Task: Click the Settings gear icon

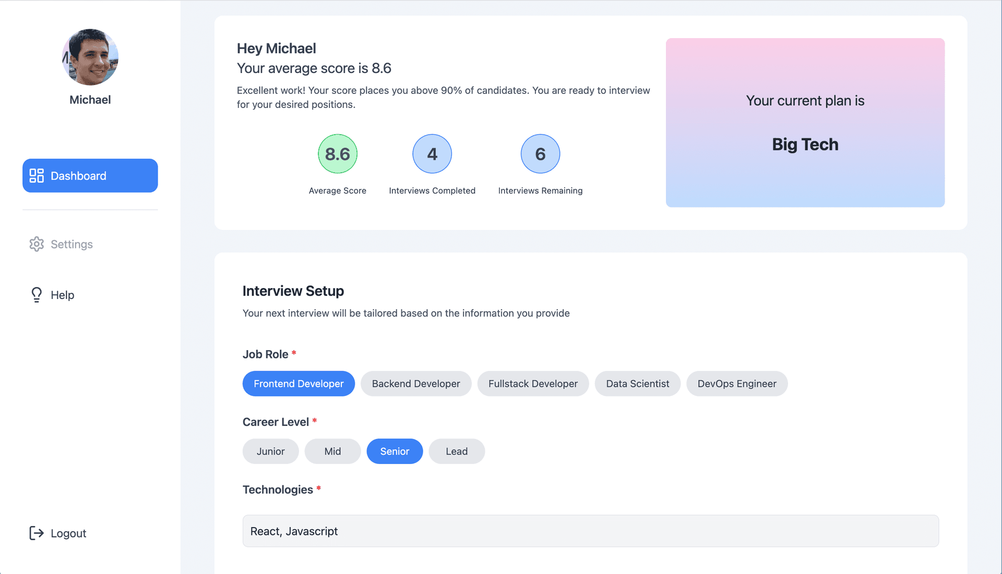Action: (36, 244)
